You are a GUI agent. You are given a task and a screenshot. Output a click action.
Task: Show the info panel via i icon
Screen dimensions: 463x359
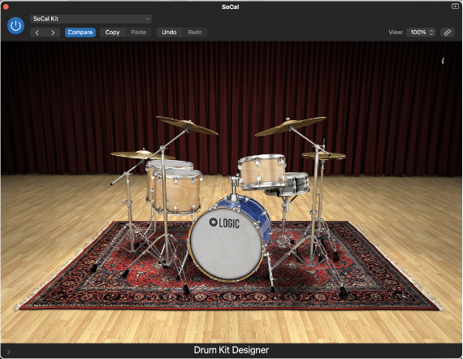coord(443,61)
